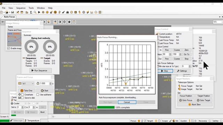The width and height of the screenshot is (223, 125).
Task: Click the Take One button
Action: click(x=26, y=91)
